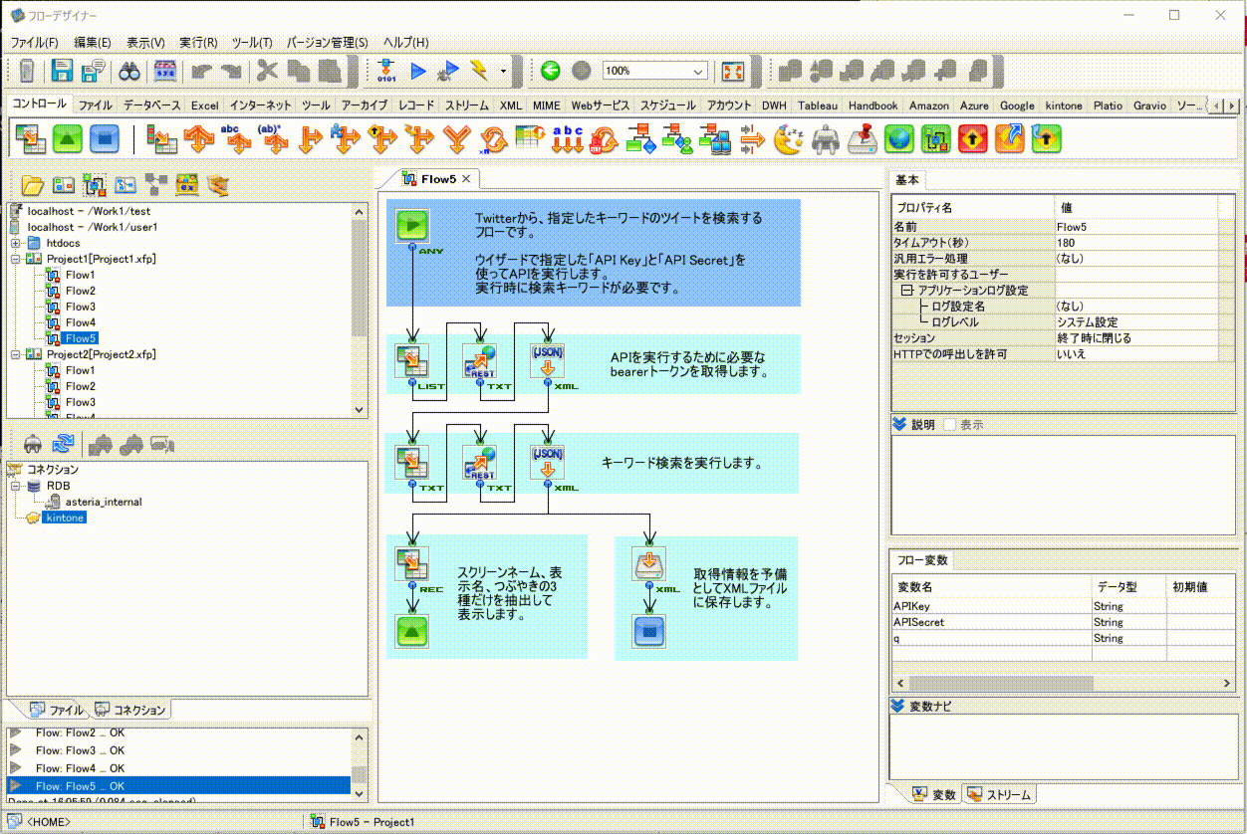Click the fit-to-window zoom icon
The height and width of the screenshot is (834, 1247).
point(732,72)
